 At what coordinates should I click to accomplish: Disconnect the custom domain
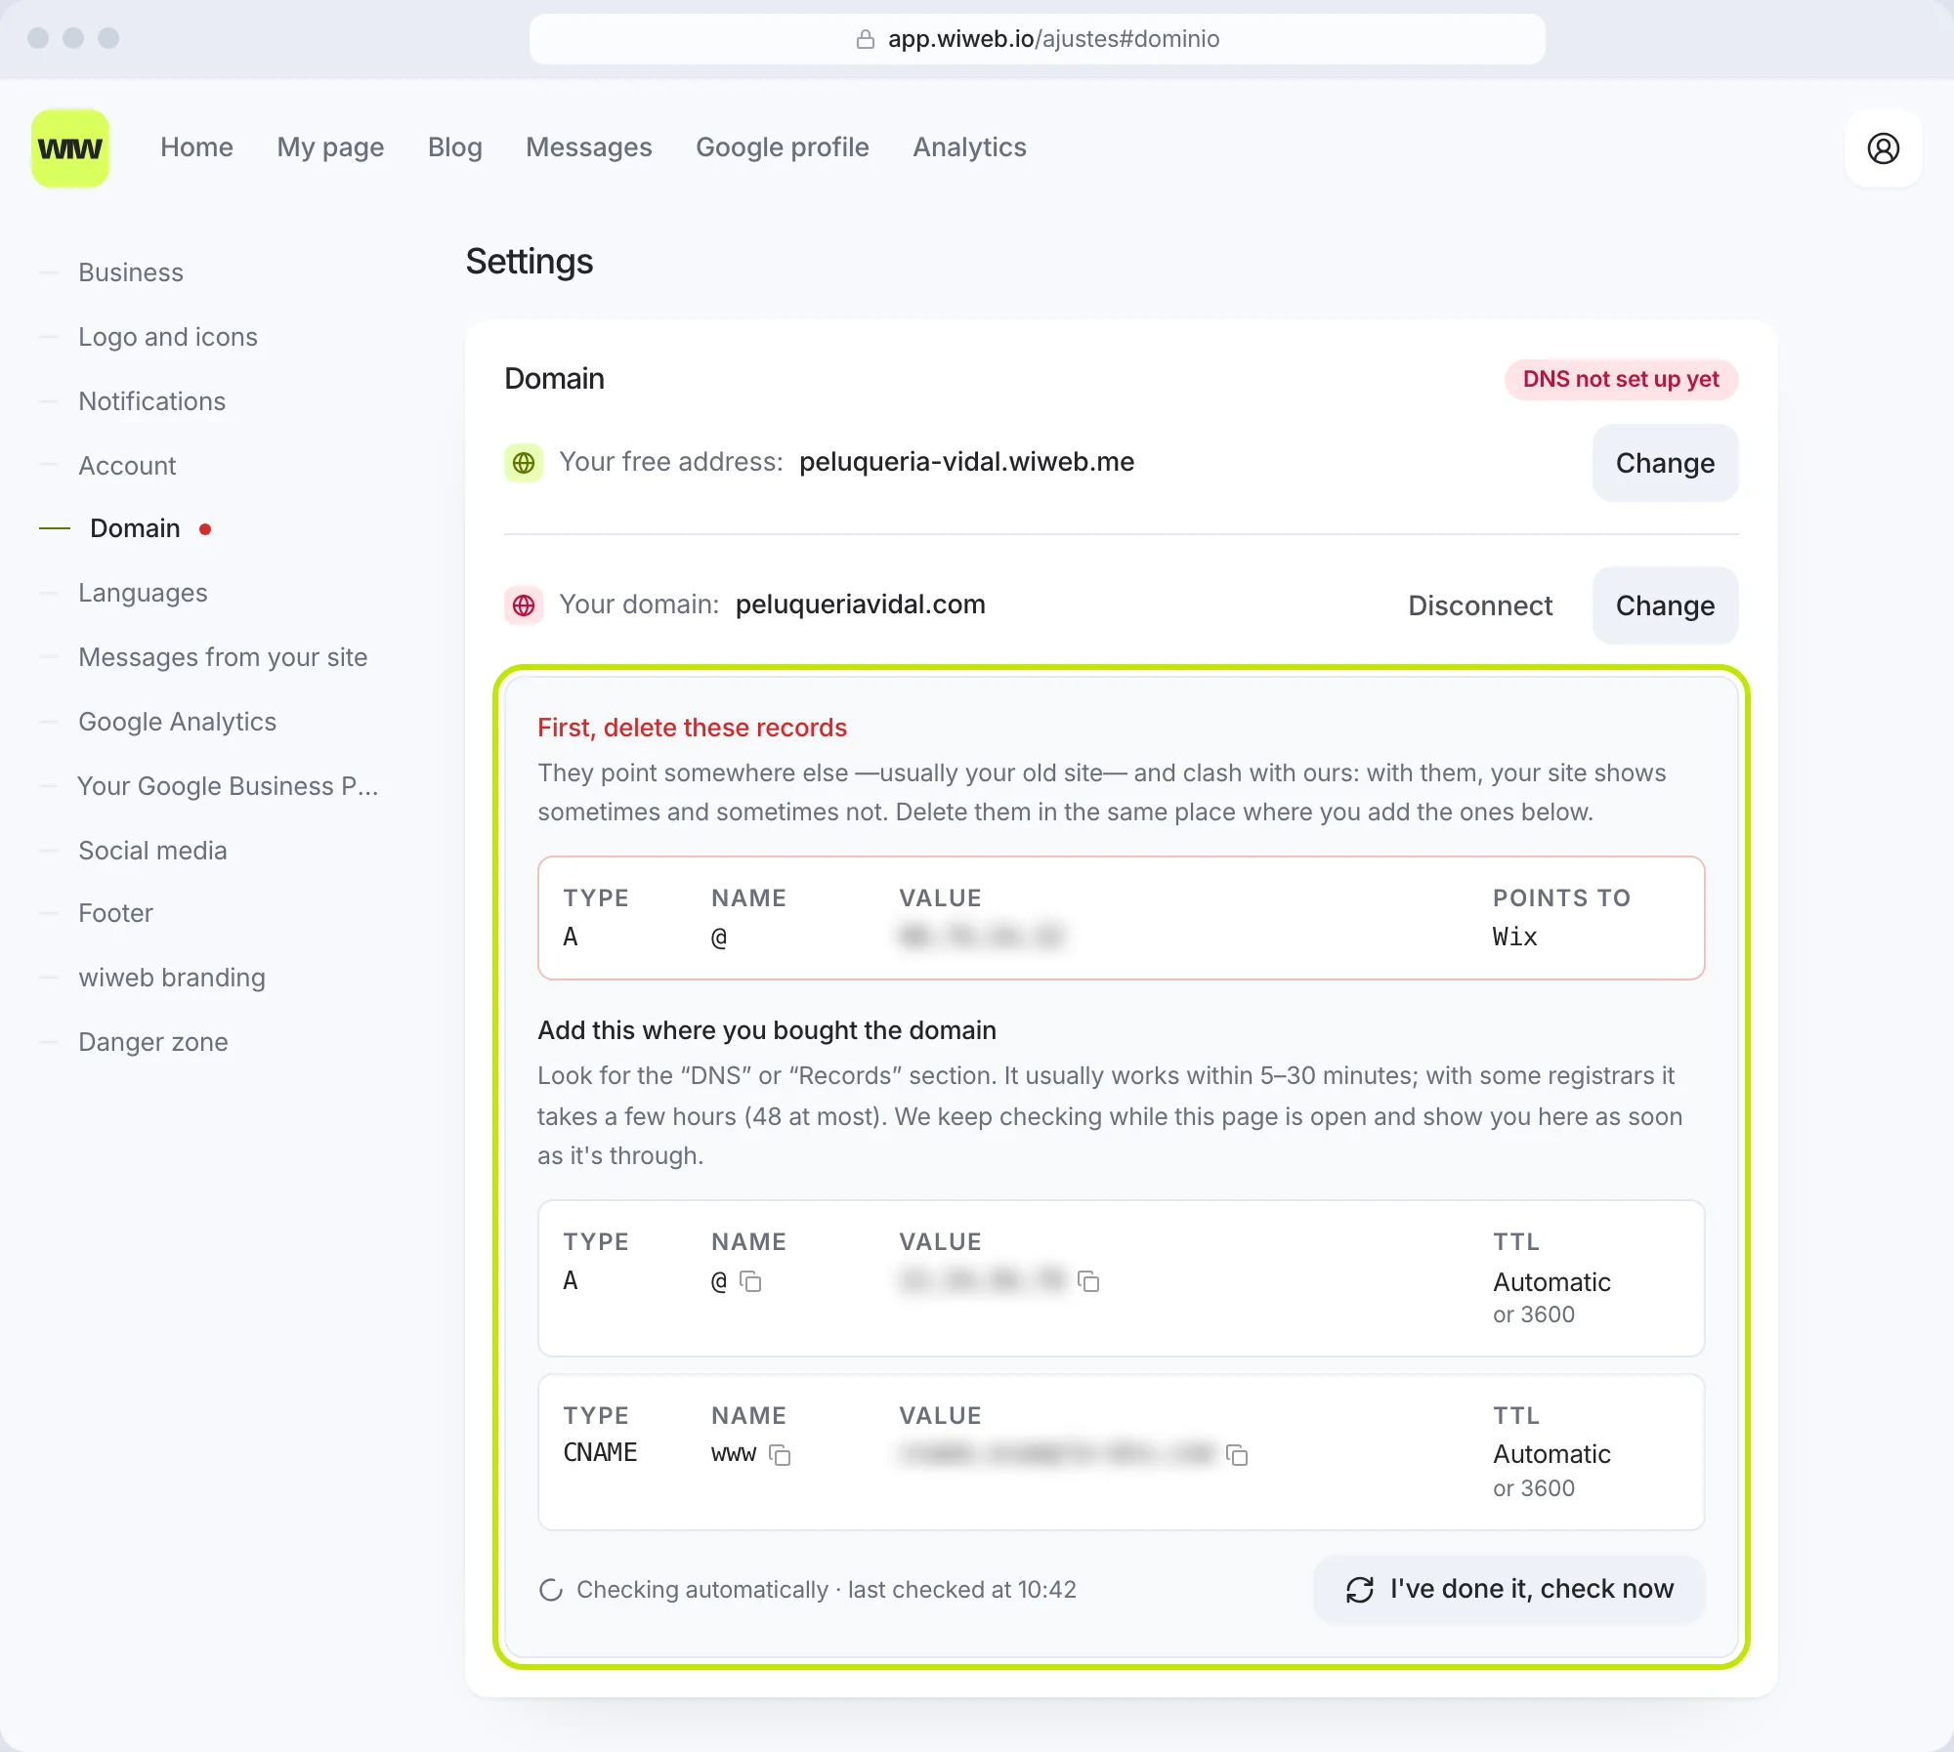1480,605
